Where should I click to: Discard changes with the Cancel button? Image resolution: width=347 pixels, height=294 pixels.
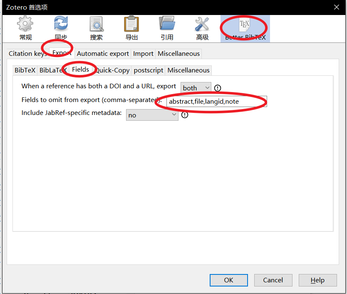(x=273, y=280)
